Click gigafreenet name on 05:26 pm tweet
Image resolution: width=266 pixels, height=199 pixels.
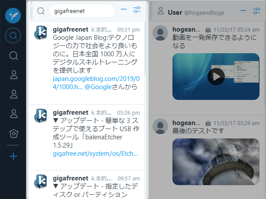click(71, 112)
